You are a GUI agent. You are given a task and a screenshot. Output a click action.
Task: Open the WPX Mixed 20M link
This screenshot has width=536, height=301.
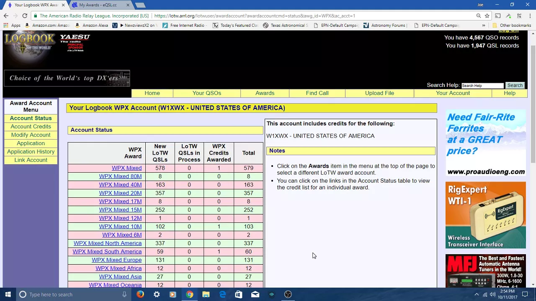pos(120,193)
